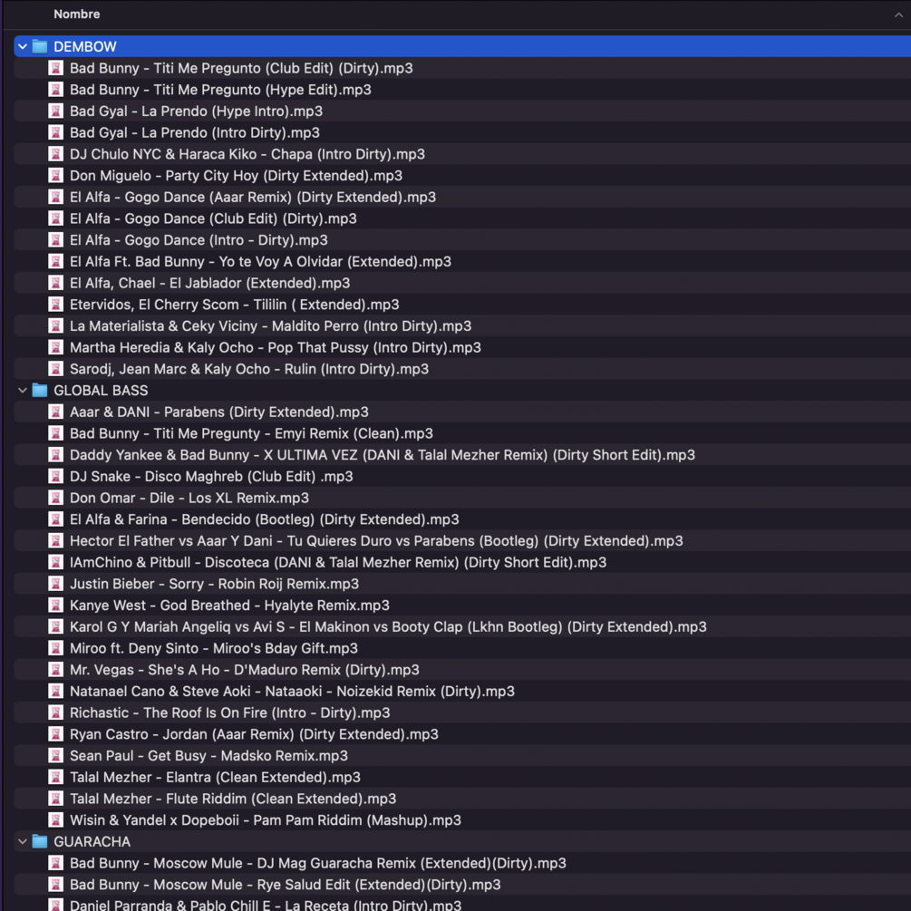Click the mp3 icon of Talal Mezher Elantra
Viewport: 911px width, 911px height.
pos(56,778)
